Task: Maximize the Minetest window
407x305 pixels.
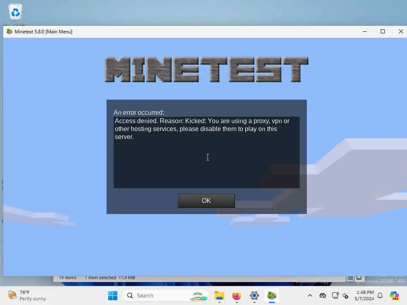Action: coord(383,31)
